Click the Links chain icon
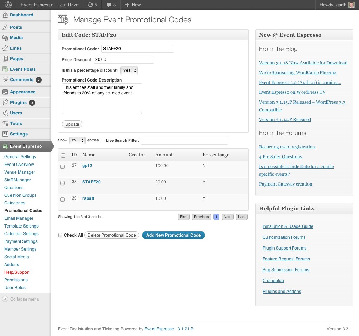359x336 pixels. click(x=5, y=48)
